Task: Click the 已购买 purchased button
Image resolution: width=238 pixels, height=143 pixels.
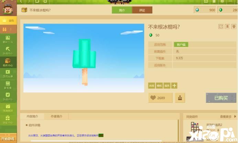Action: [x=221, y=98]
